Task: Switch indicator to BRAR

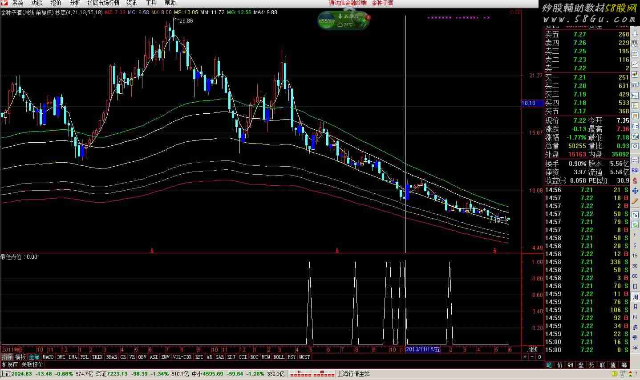Action: (x=112, y=357)
